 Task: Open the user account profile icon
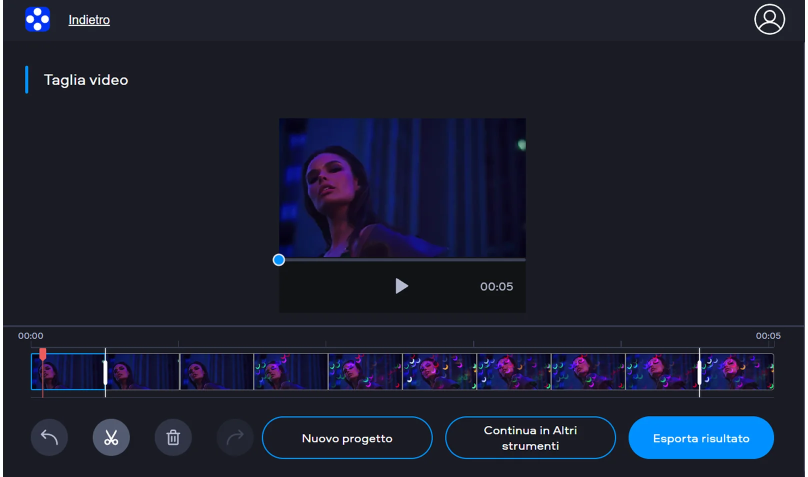(769, 19)
